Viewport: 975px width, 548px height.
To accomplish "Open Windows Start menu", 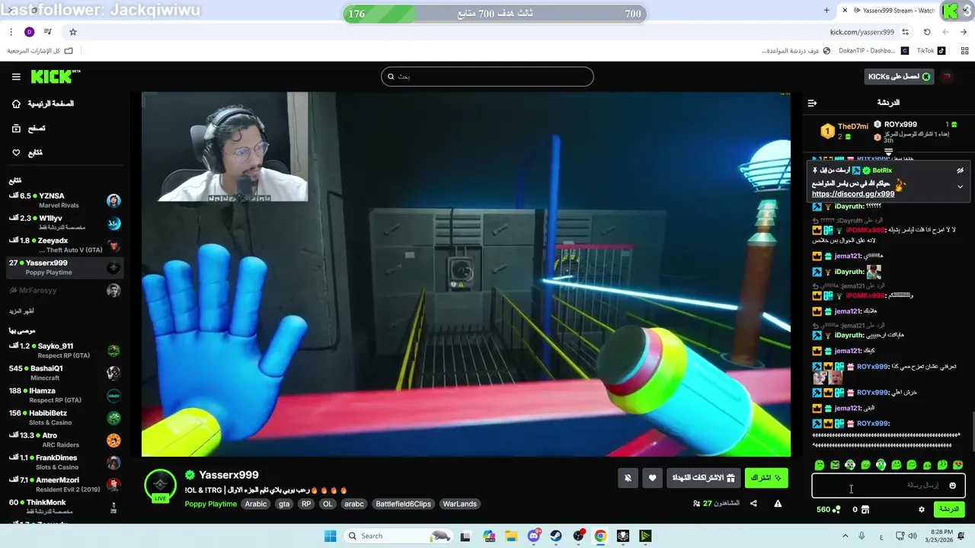I will click(x=330, y=536).
